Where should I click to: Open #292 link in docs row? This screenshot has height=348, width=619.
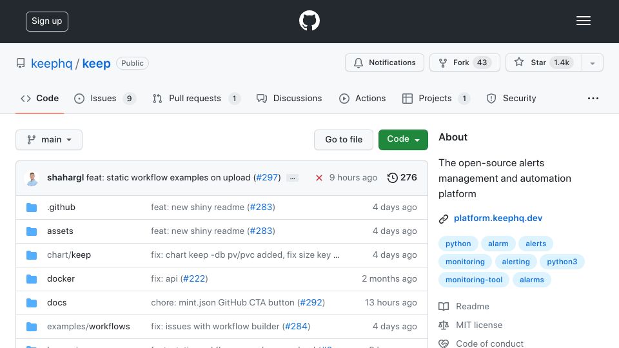(311, 303)
